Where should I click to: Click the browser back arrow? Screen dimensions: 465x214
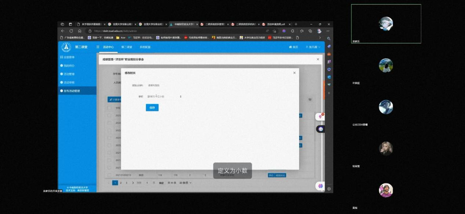point(63,31)
